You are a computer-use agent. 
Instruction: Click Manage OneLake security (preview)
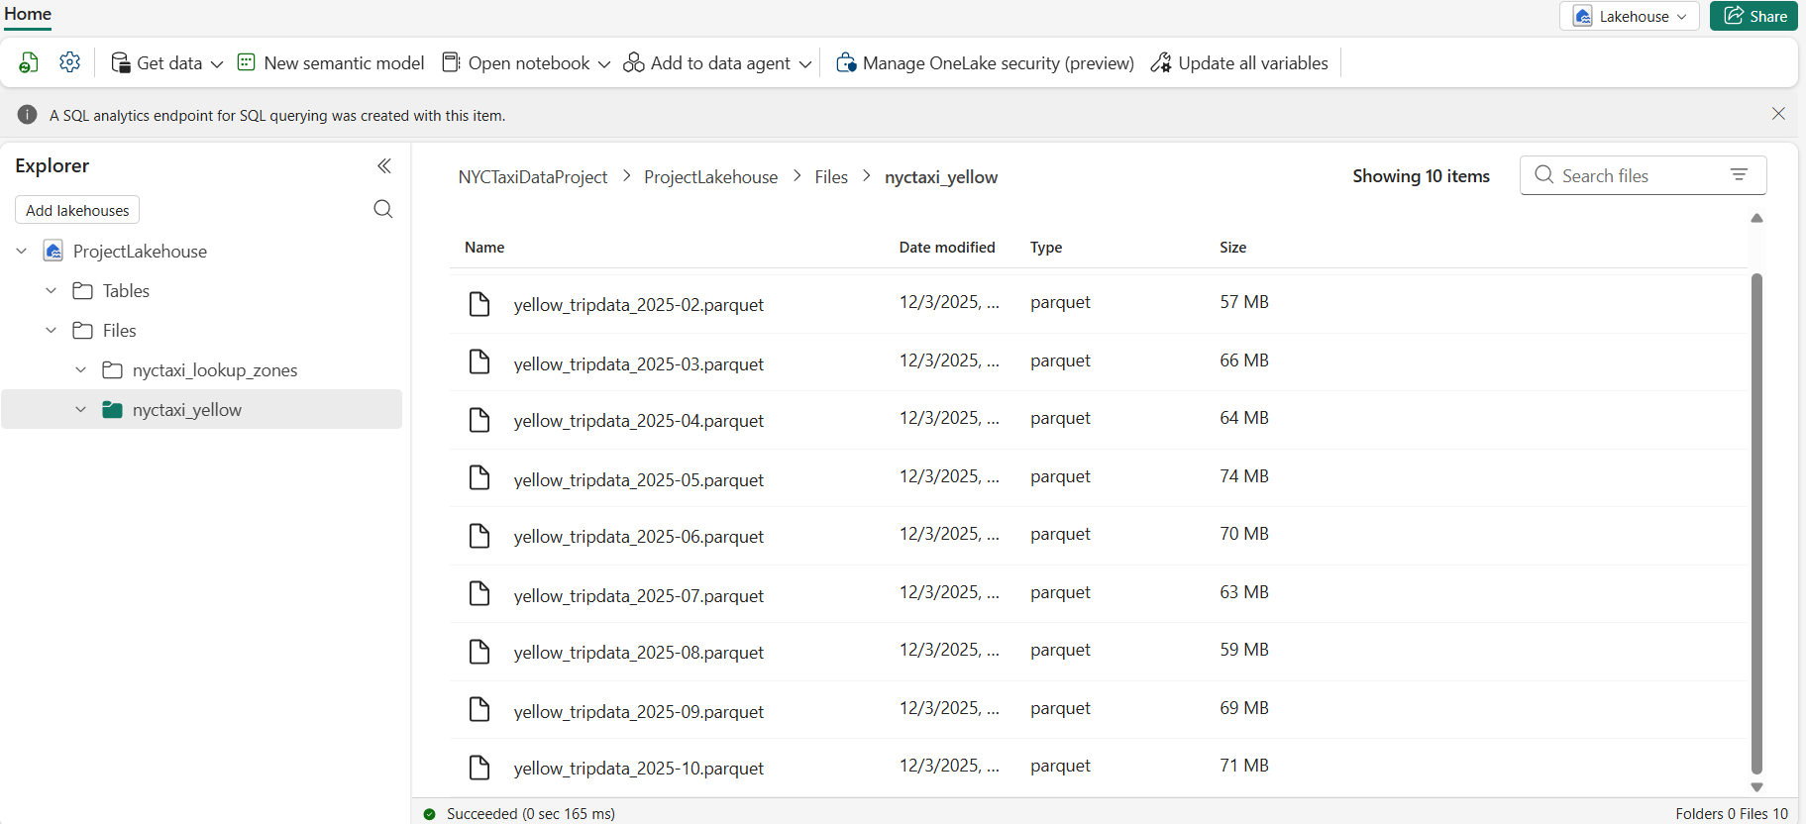click(x=985, y=63)
